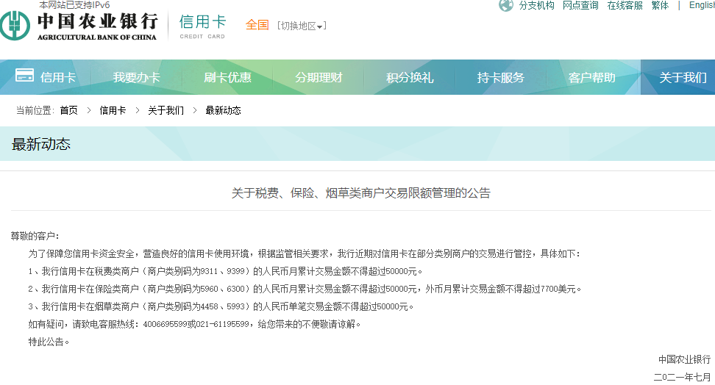Image resolution: width=715 pixels, height=385 pixels.
Task: Open the 刷卡优惠 menu item
Action: coord(227,77)
